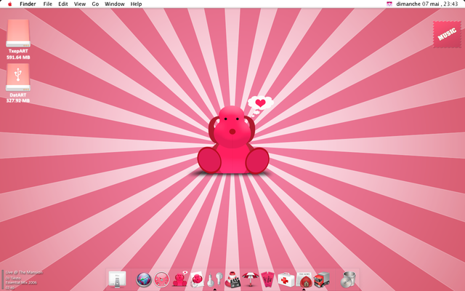Screen dimensions: 465x291
Task: Open the Window menu
Action: (x=115, y=4)
